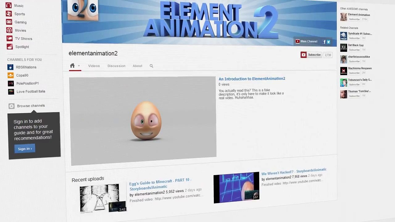This screenshot has height=222, width=395.
Task: Click the elementanimation2 channel title
Action: coord(93,53)
